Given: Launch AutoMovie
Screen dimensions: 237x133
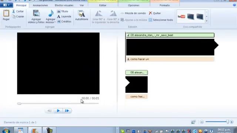Looking at the screenshot, I should click(81, 15).
